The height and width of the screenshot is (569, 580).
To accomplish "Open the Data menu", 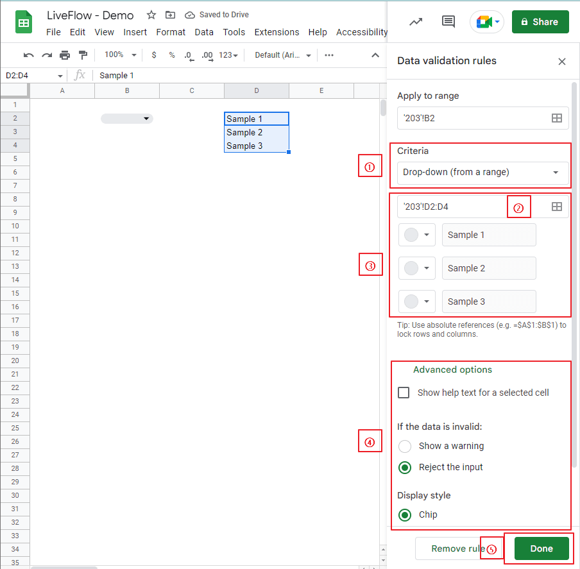I will pyautogui.click(x=204, y=32).
